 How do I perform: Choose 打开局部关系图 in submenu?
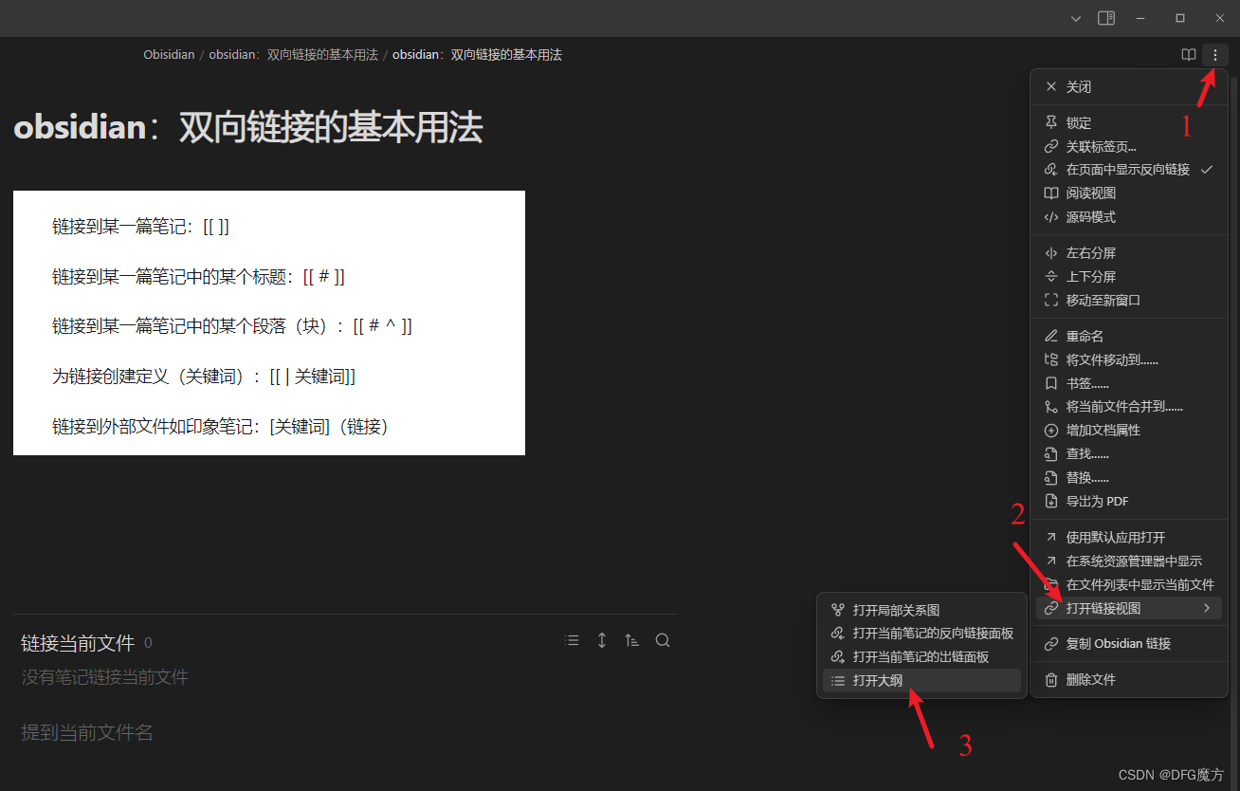[x=921, y=610]
